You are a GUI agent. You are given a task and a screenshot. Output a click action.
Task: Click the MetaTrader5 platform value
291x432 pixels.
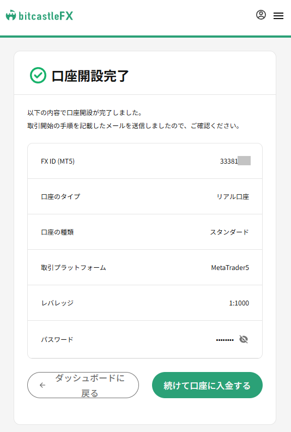[230, 267]
